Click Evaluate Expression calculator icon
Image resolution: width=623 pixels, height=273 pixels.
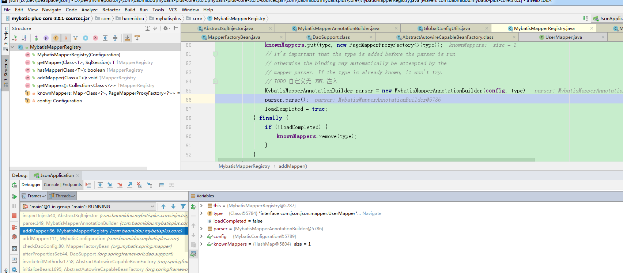click(162, 185)
